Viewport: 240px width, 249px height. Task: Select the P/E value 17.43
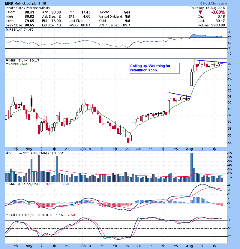tap(86, 12)
